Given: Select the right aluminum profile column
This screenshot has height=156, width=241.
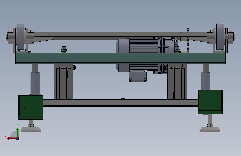Looking at the screenshot, I should [177, 82].
